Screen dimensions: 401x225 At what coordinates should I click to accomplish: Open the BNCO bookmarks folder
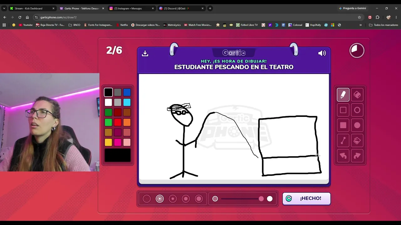tap(74, 25)
